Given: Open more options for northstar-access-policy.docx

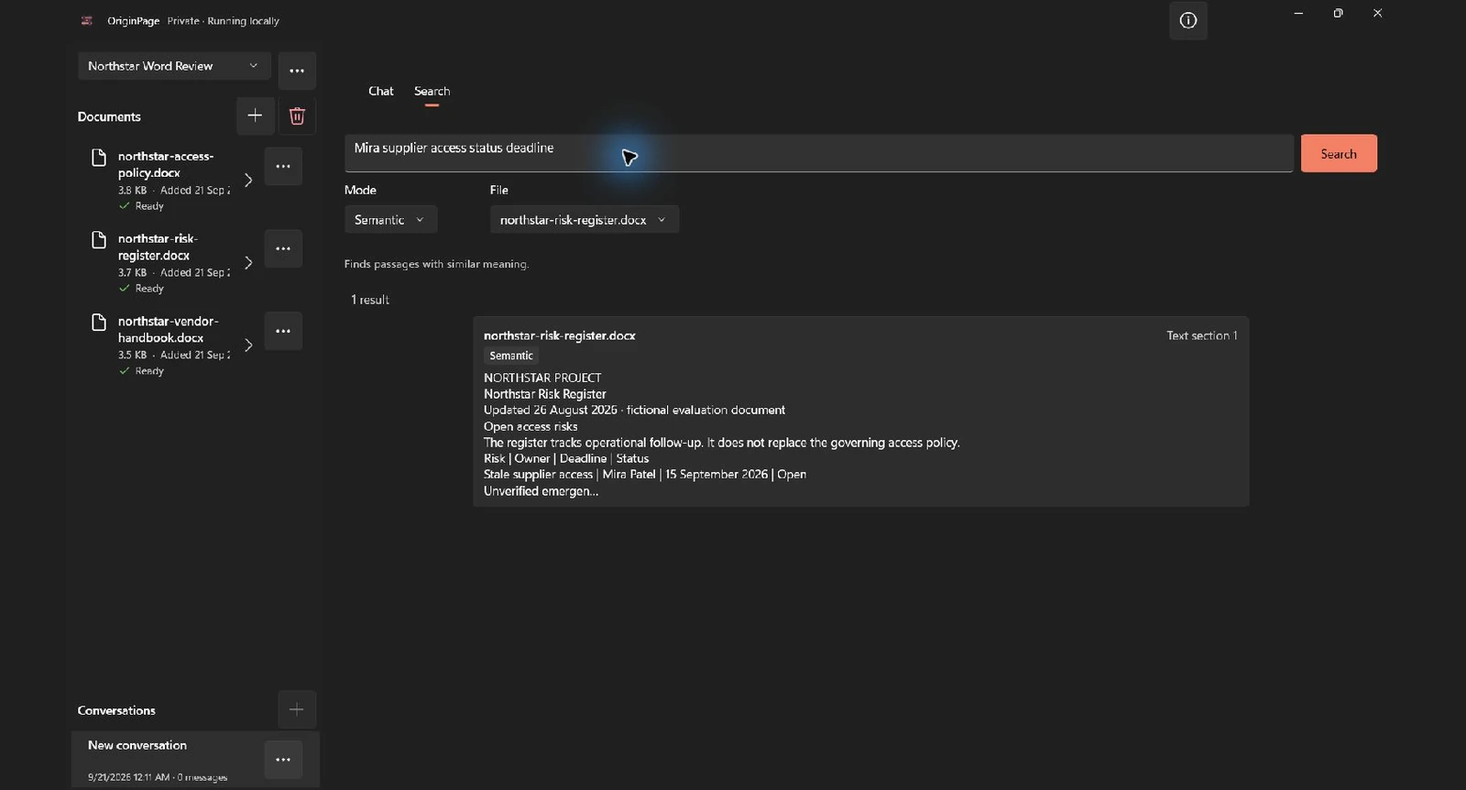Looking at the screenshot, I should point(283,167).
